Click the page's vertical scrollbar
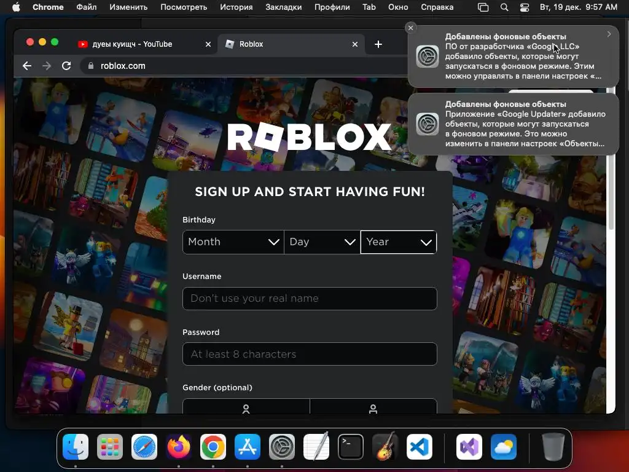Viewport: 629px width, 472px height. coord(611,192)
